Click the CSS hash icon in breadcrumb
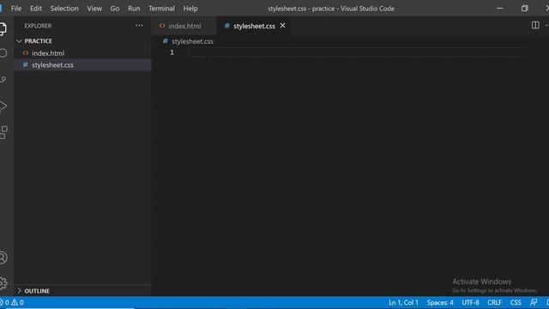549x309 pixels. pos(166,41)
